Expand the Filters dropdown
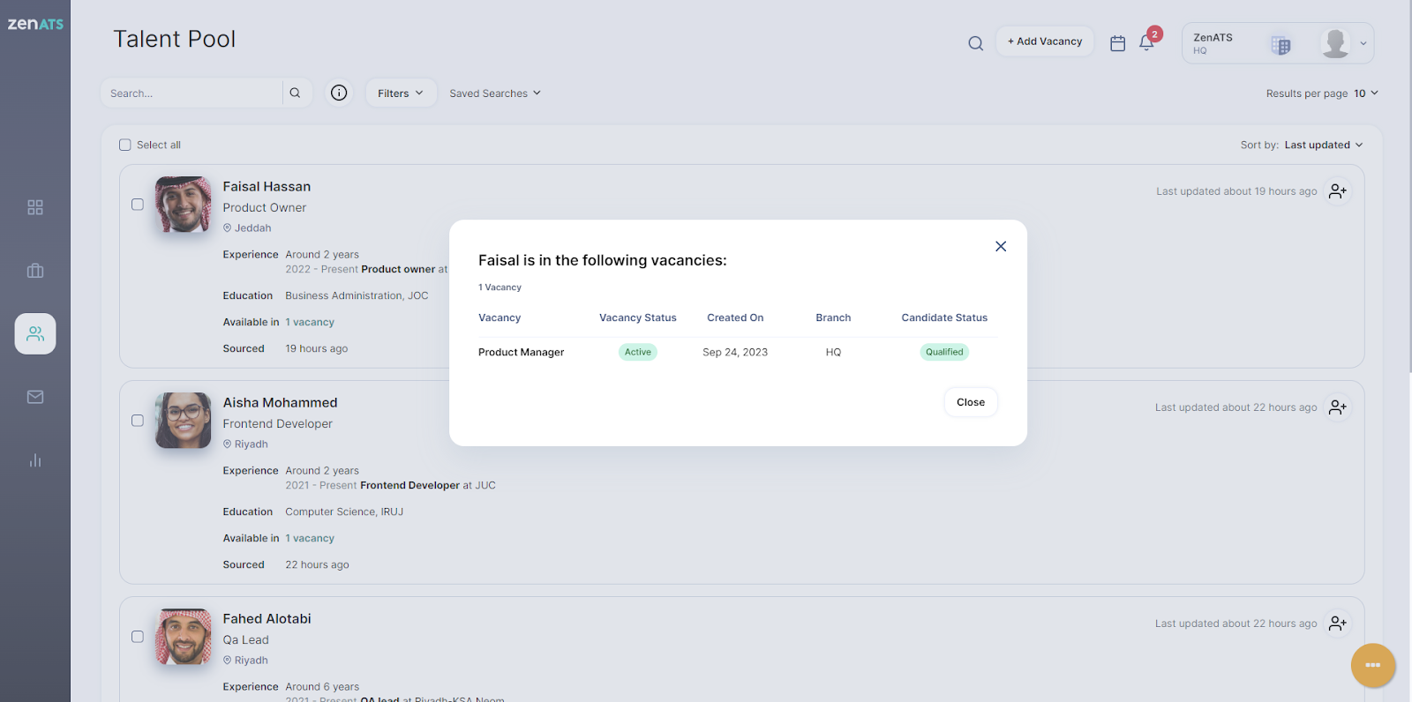The image size is (1412, 702). pos(401,93)
